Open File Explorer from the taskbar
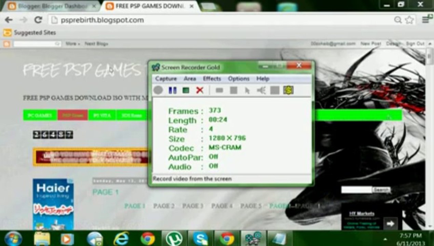 [x=42, y=238]
